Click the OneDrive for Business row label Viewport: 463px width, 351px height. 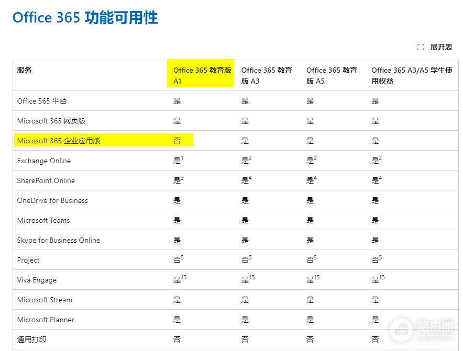(x=52, y=200)
